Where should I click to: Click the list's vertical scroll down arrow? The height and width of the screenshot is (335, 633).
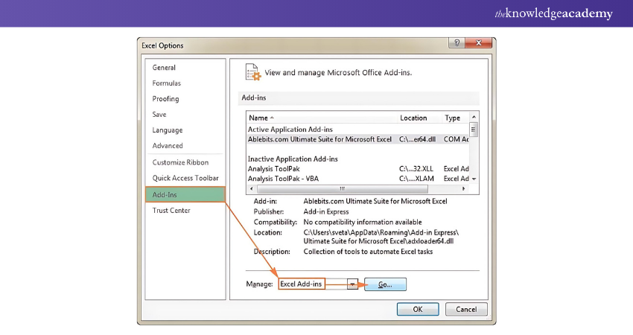point(474,179)
